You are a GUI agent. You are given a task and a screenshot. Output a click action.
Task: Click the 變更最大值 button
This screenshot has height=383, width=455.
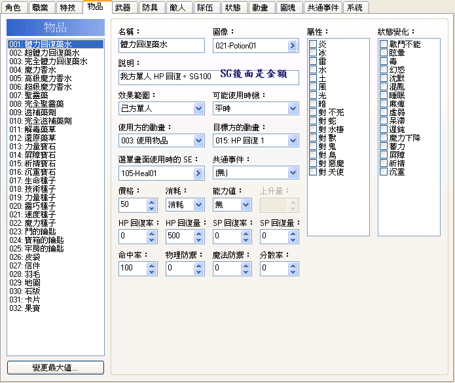56,368
